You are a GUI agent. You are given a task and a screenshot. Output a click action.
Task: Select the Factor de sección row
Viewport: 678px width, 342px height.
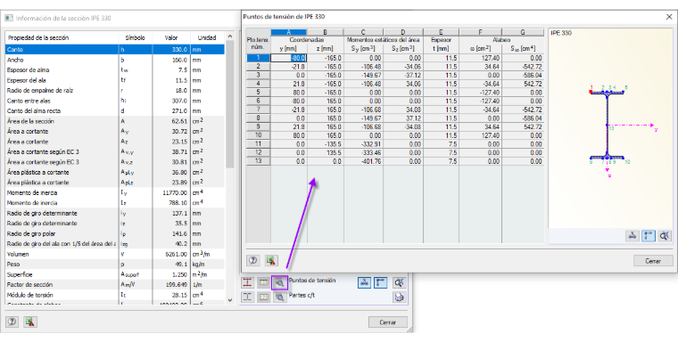(115, 285)
